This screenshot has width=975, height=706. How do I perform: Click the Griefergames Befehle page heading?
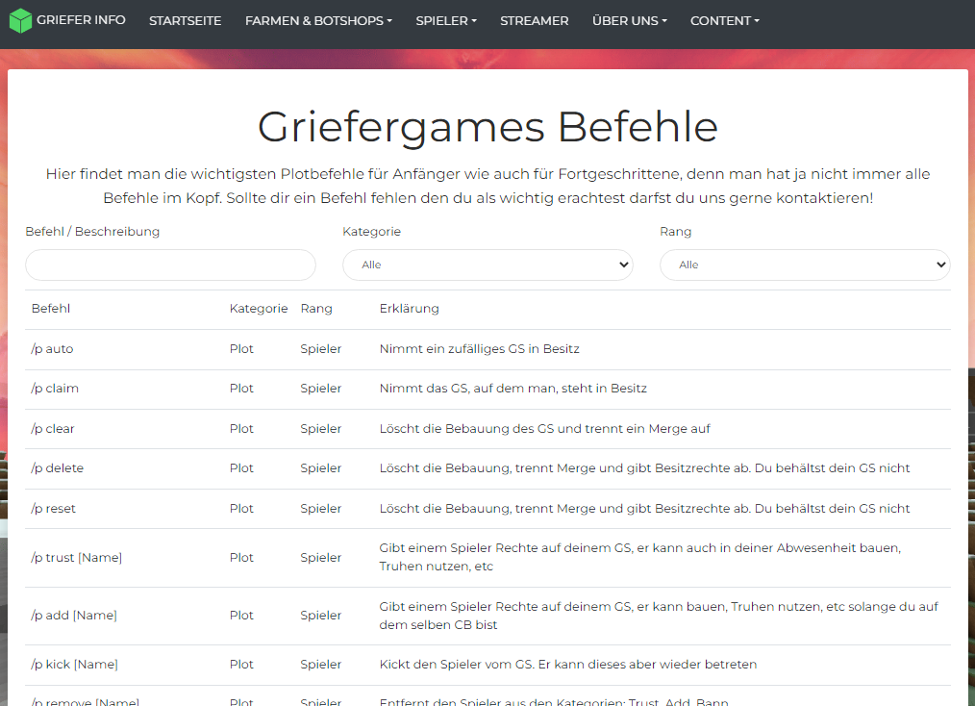click(487, 127)
